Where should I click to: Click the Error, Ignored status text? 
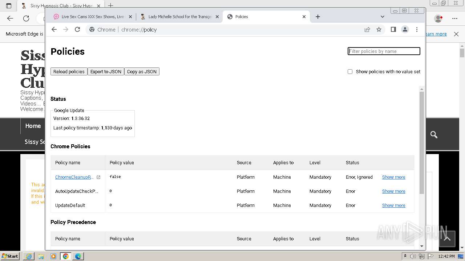359,177
